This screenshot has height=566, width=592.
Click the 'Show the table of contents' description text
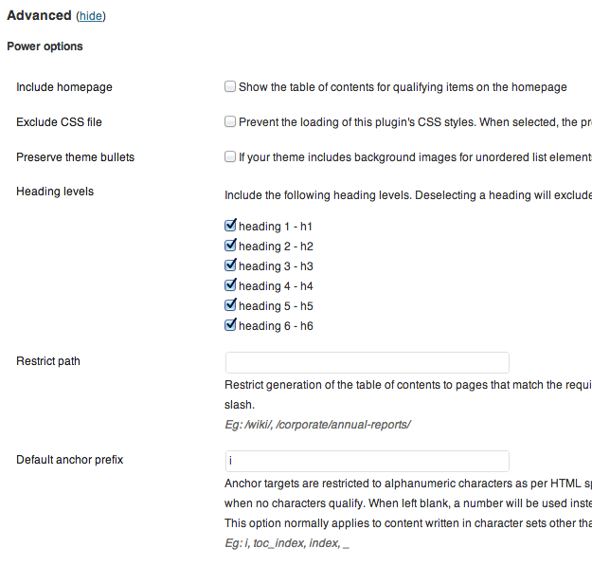[x=403, y=87]
